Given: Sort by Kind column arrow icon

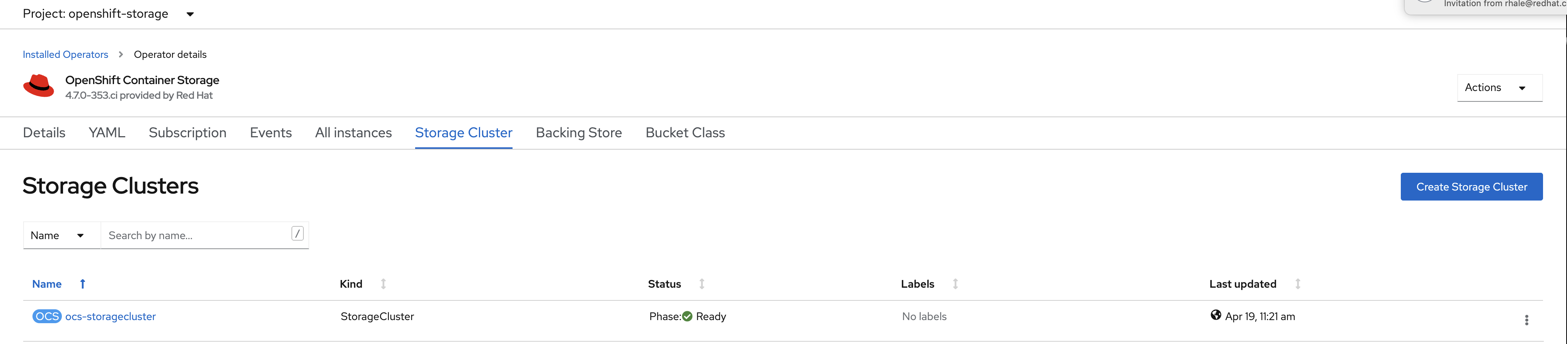Looking at the screenshot, I should click(x=383, y=284).
